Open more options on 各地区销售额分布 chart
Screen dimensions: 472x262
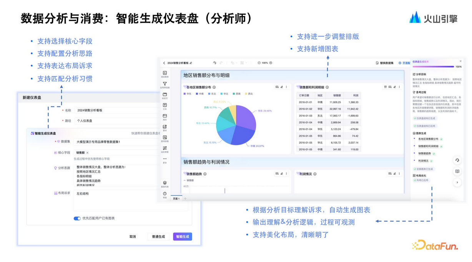(x=286, y=87)
